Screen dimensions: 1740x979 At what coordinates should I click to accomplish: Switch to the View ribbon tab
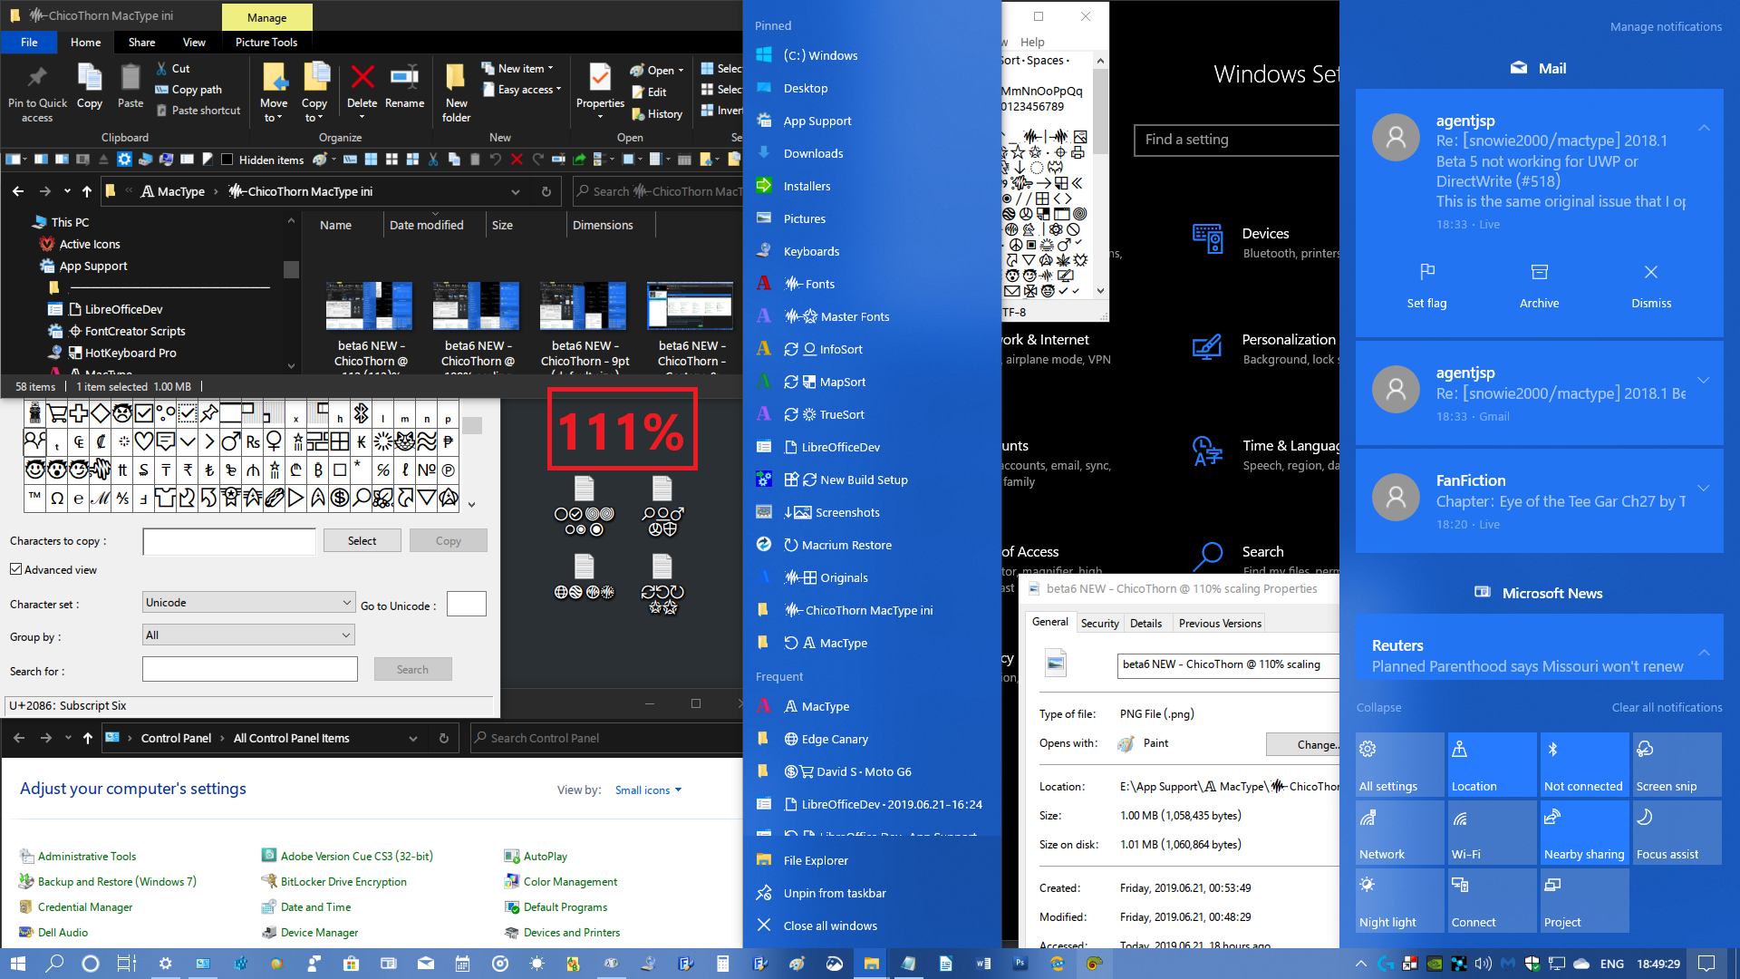coord(194,42)
